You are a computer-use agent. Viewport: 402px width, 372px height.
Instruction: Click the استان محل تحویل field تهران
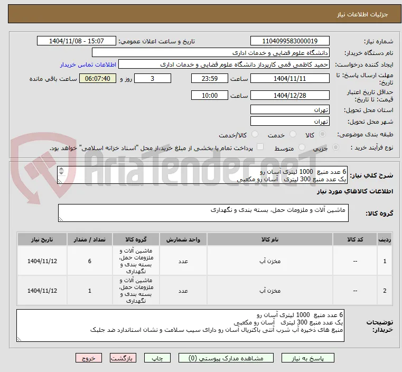[x=289, y=109]
